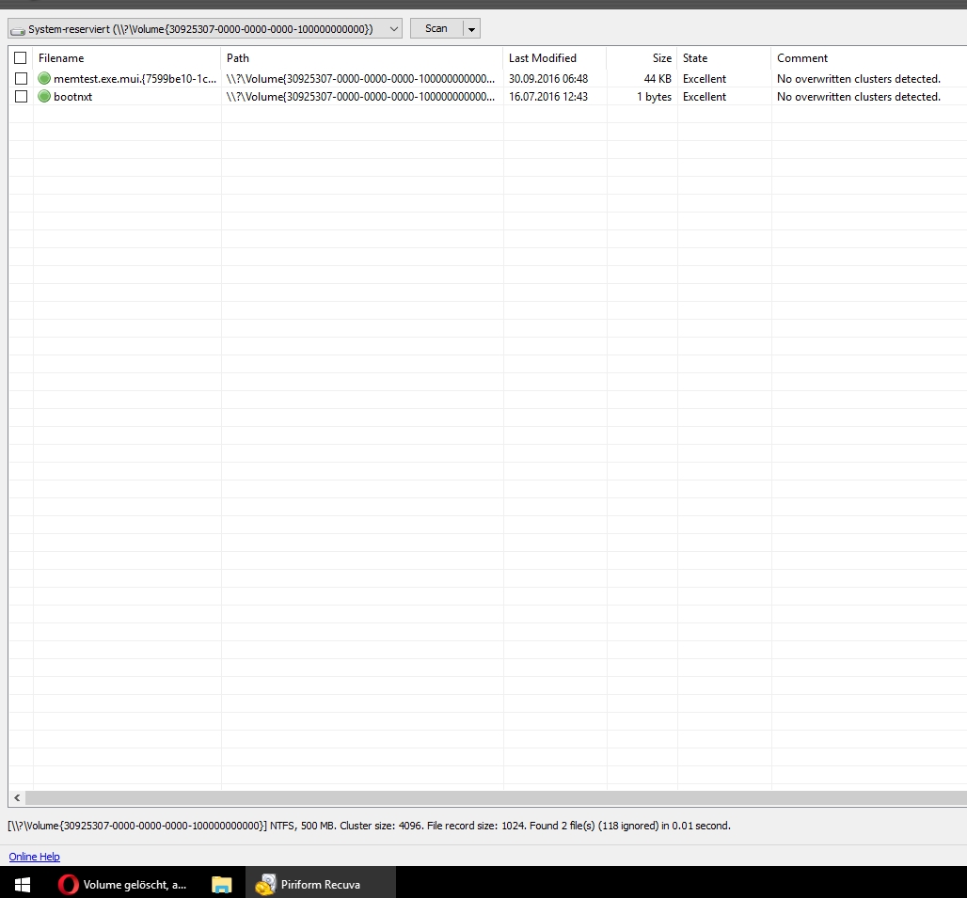The image size is (967, 898).
Task: Click Piriform Recuva taskbar button
Action: coord(321,885)
